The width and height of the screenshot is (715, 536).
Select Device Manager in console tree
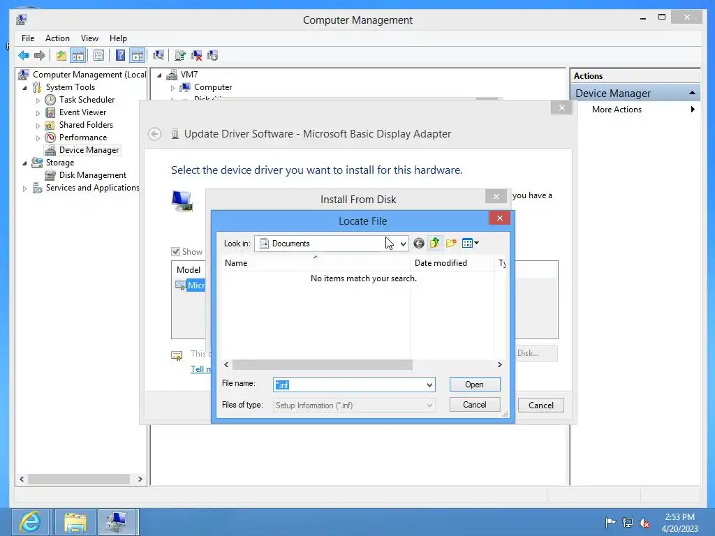89,150
